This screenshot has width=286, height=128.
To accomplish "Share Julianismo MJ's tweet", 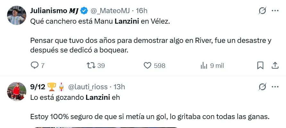I will coord(275,66).
